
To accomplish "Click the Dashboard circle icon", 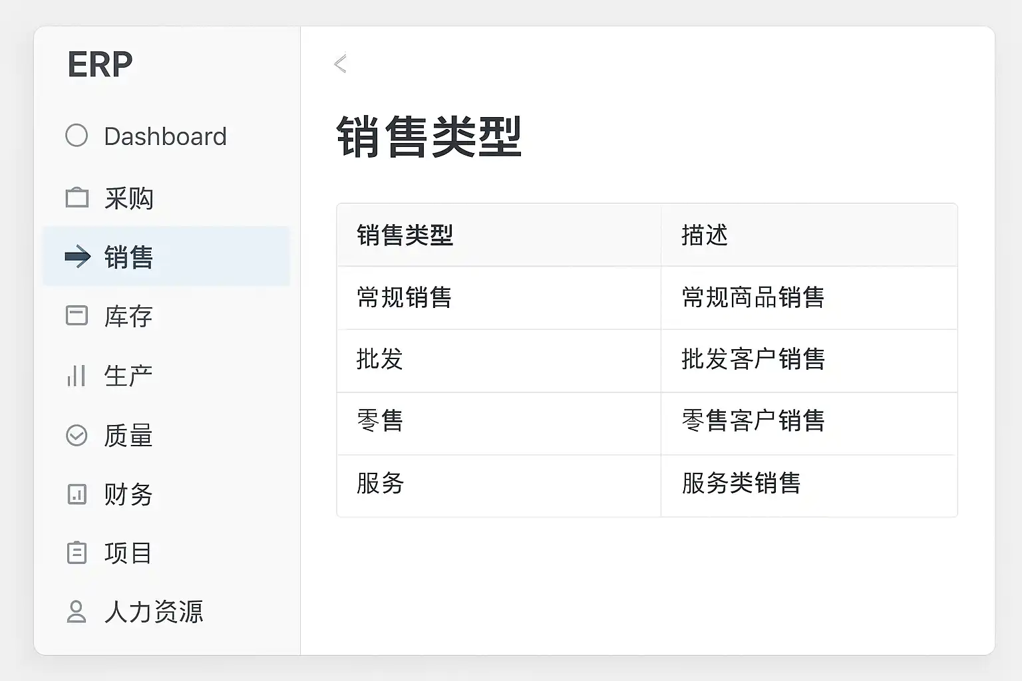I will tap(77, 136).
